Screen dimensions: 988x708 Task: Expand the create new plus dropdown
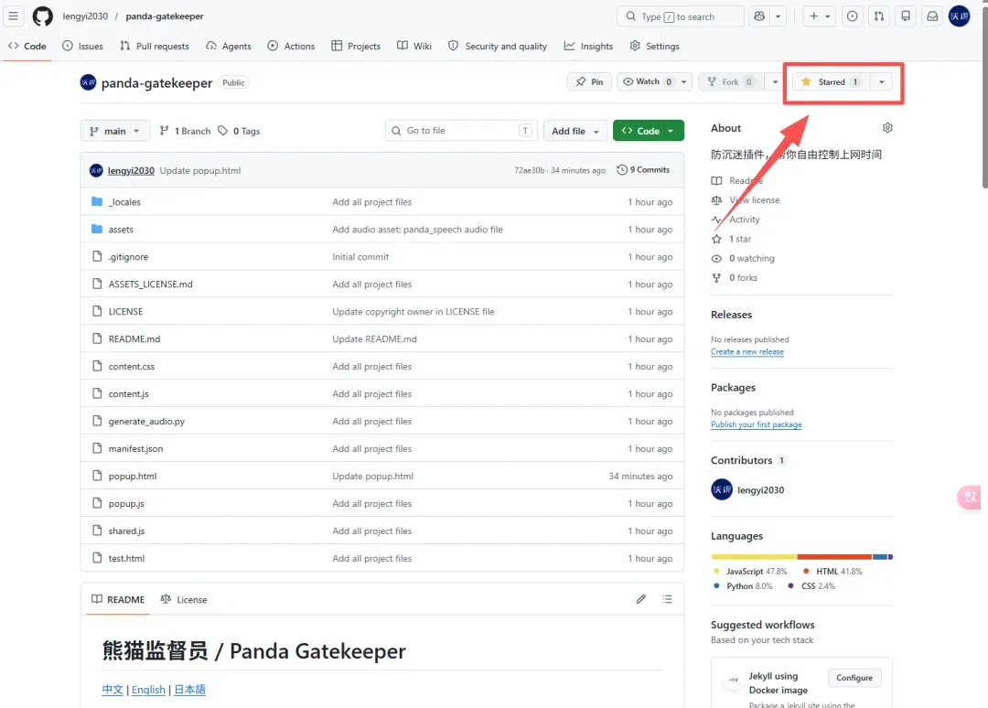pyautogui.click(x=819, y=16)
